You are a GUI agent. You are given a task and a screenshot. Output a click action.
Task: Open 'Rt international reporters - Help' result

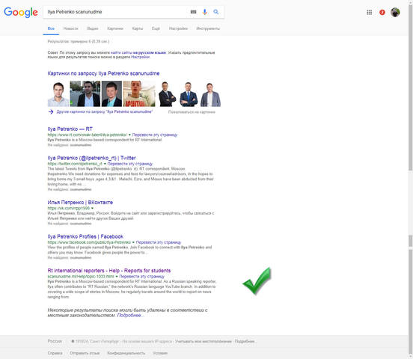tap(109, 271)
